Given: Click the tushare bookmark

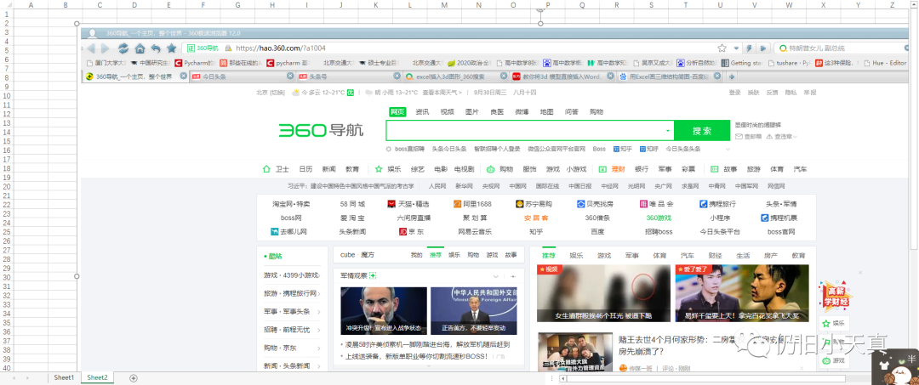Looking at the screenshot, I should (788, 63).
